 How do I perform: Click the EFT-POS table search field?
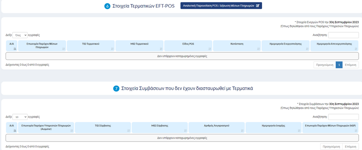point(343,35)
